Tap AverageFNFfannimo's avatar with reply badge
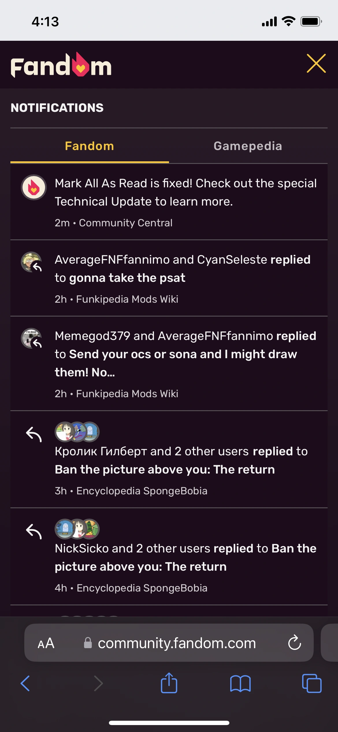The height and width of the screenshot is (732, 338). [x=31, y=262]
